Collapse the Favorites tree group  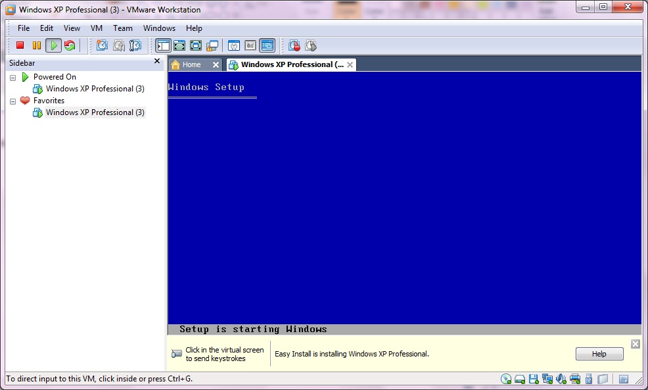tap(12, 101)
